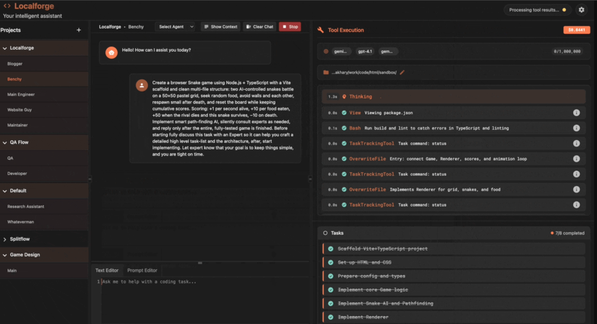Toggle Implement core Game logic task check
This screenshot has height=324, width=597.
click(330, 290)
